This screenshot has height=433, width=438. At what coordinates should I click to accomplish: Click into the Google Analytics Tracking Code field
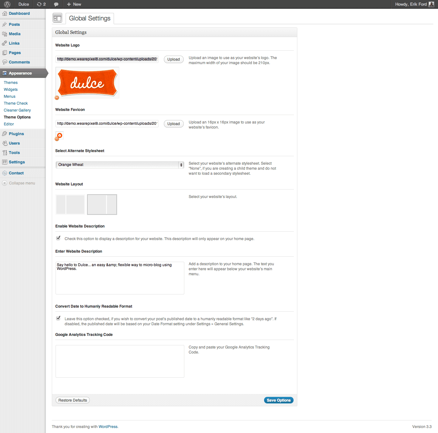120,361
